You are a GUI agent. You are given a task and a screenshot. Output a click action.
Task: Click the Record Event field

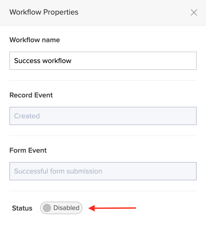point(103,116)
